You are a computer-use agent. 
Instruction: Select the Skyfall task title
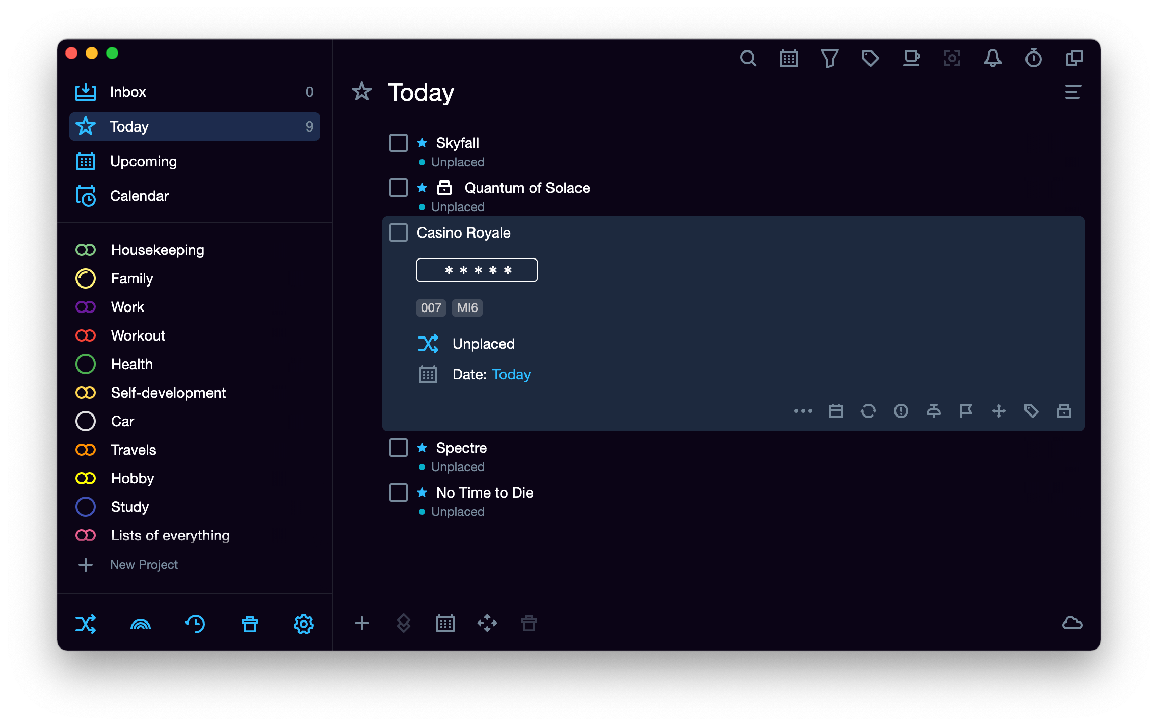click(x=457, y=143)
